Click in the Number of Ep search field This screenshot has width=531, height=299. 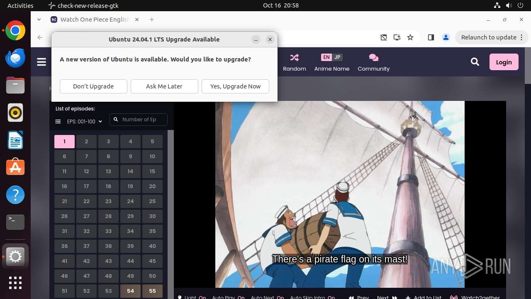(139, 120)
